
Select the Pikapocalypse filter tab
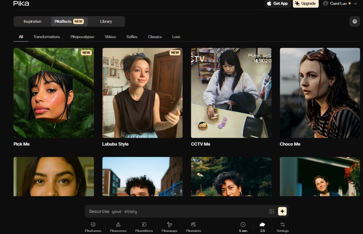tap(82, 37)
